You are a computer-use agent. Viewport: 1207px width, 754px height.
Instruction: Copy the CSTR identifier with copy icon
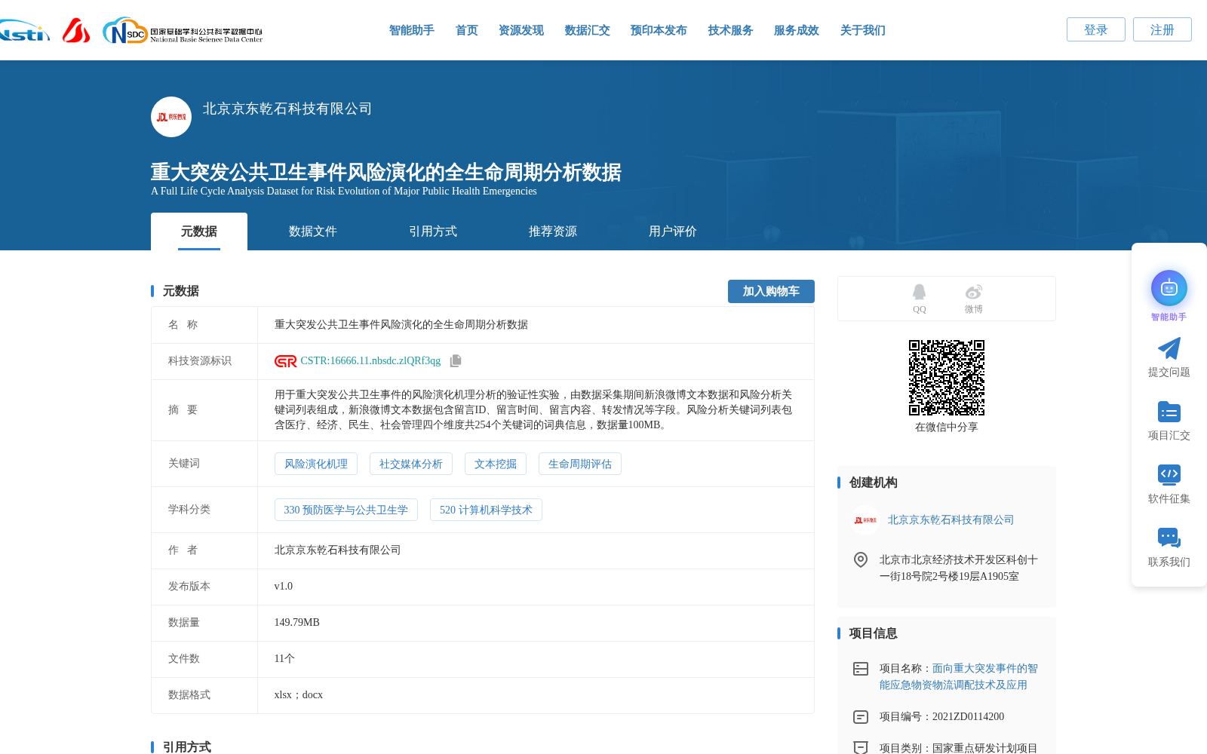456,361
